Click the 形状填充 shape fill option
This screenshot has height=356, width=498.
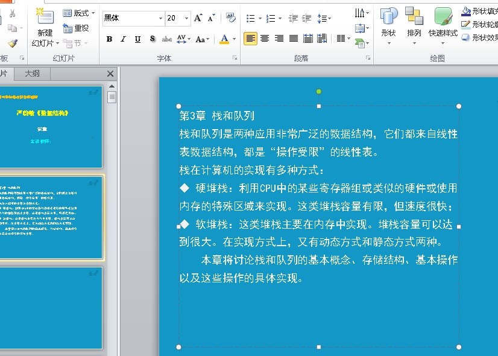[479, 11]
